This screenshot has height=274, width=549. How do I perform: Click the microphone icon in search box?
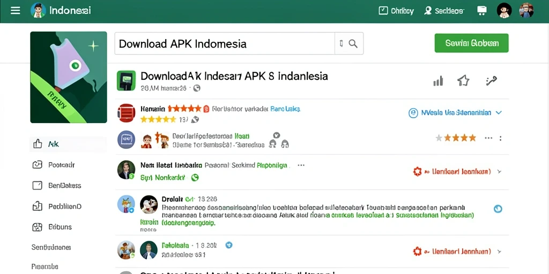[x=341, y=44]
